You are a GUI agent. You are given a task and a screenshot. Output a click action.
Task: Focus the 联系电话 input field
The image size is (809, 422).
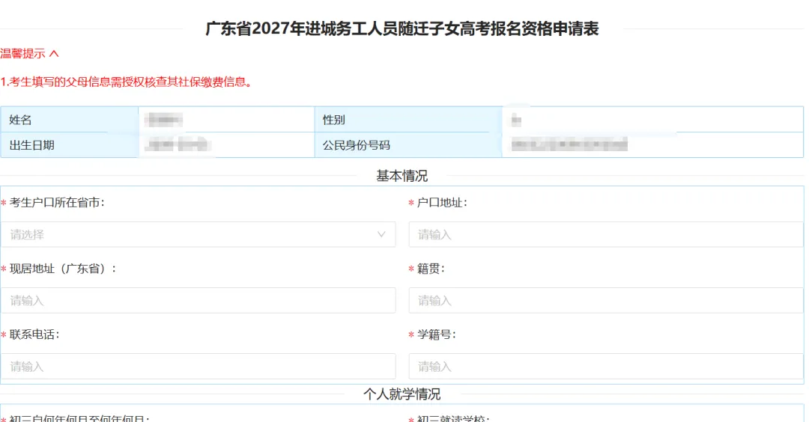point(198,367)
